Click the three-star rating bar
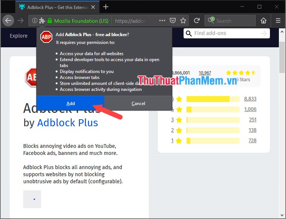Viewport: 286px width, 219px height. [213, 120]
